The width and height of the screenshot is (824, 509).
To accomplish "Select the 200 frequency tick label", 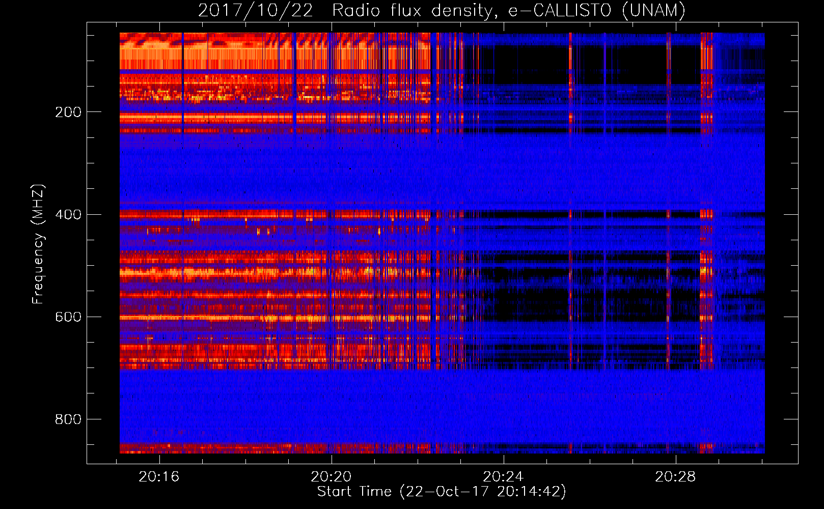I will pyautogui.click(x=68, y=112).
